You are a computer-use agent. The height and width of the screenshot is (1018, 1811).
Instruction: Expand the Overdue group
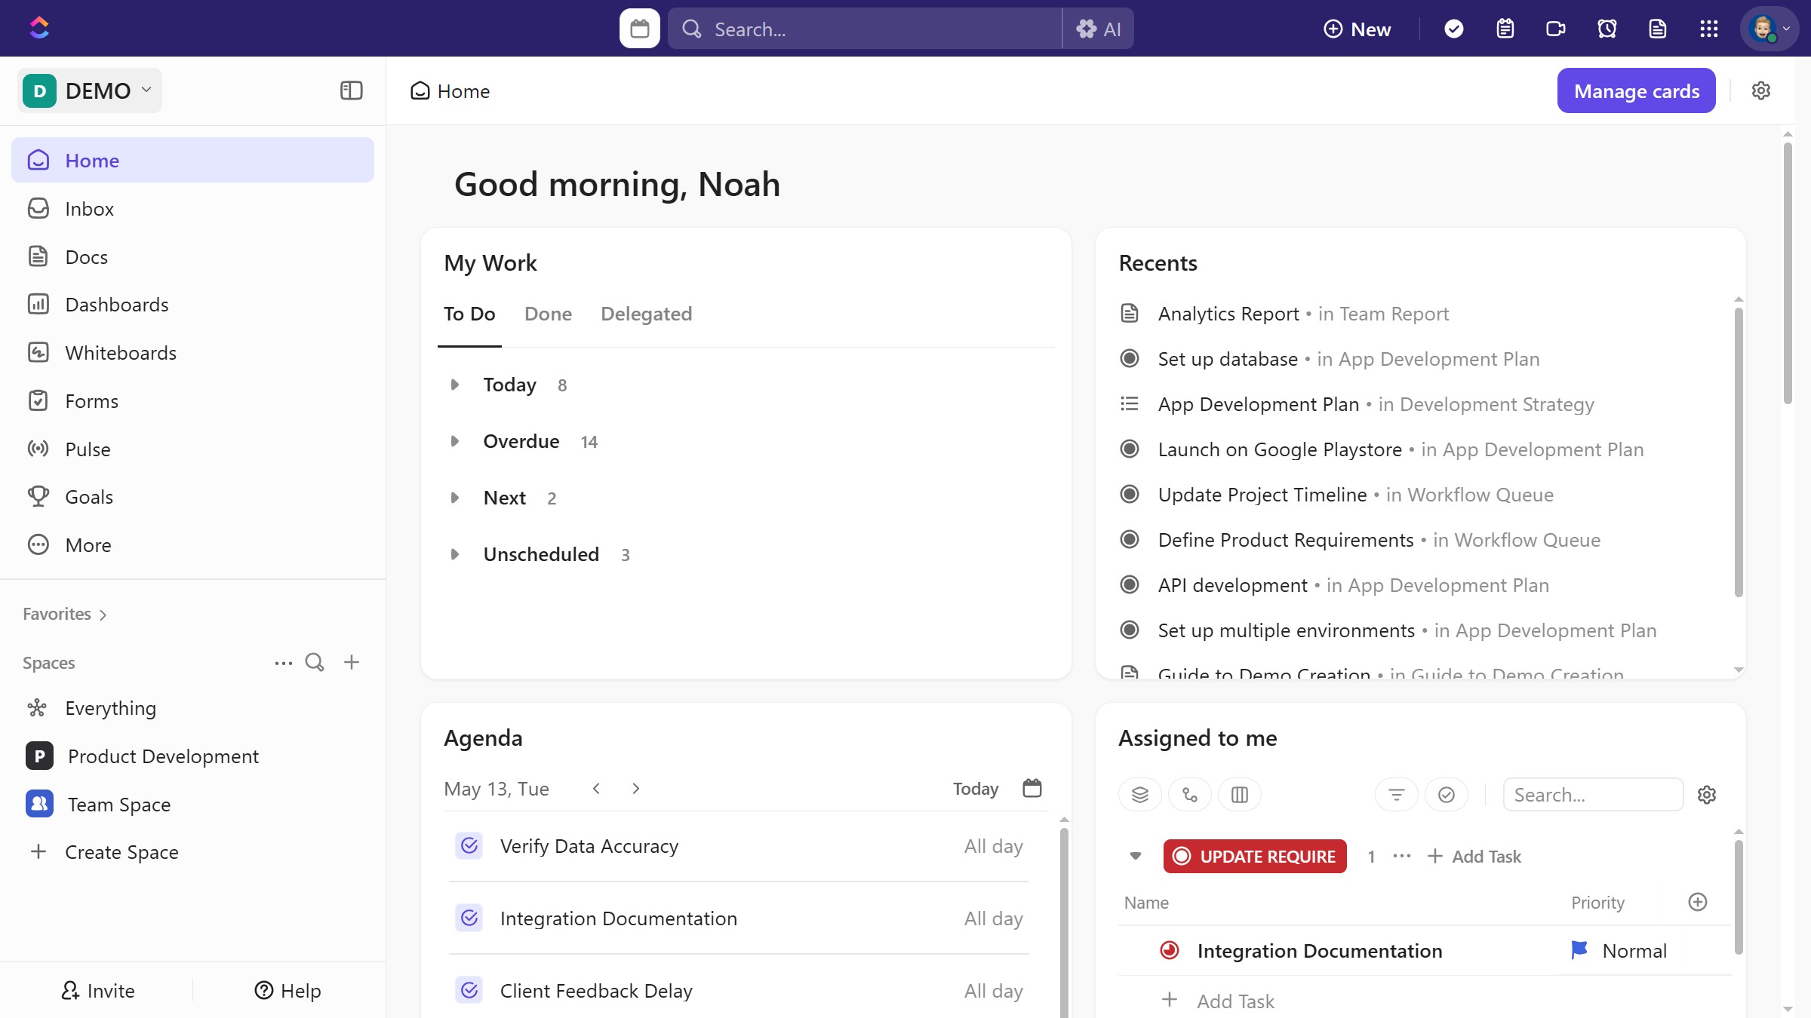(x=454, y=441)
